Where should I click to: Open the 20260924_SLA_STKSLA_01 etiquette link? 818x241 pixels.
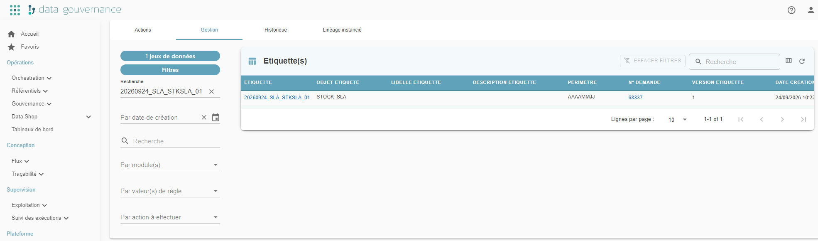[x=277, y=98]
